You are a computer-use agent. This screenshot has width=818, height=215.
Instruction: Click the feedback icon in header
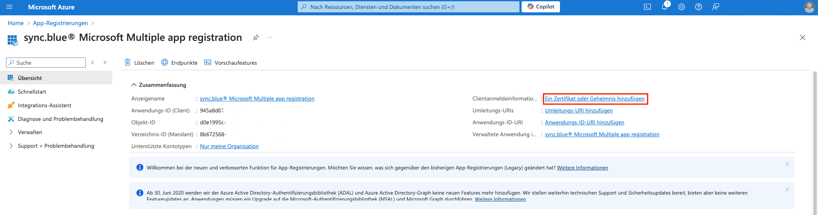click(x=715, y=7)
